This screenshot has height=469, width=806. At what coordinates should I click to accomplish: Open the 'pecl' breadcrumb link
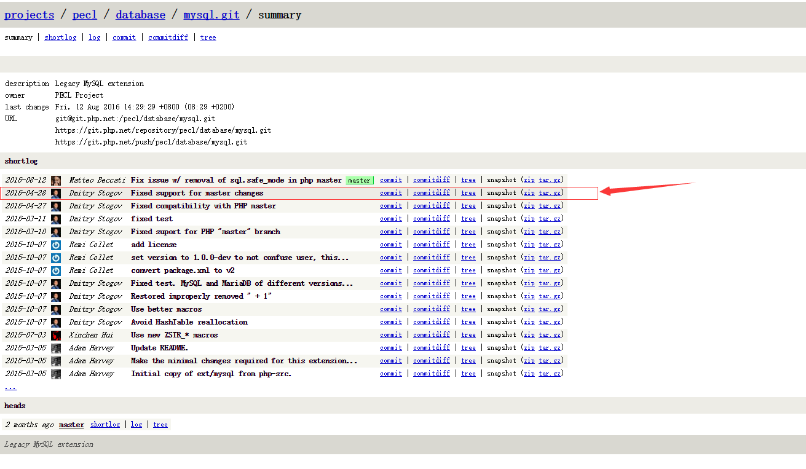(85, 15)
